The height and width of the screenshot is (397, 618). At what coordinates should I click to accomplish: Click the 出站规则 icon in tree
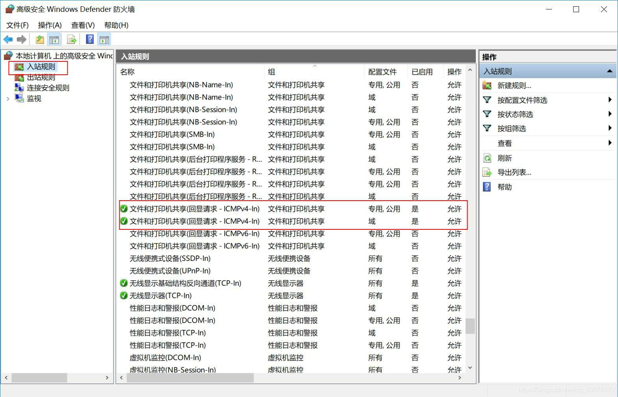coord(19,78)
